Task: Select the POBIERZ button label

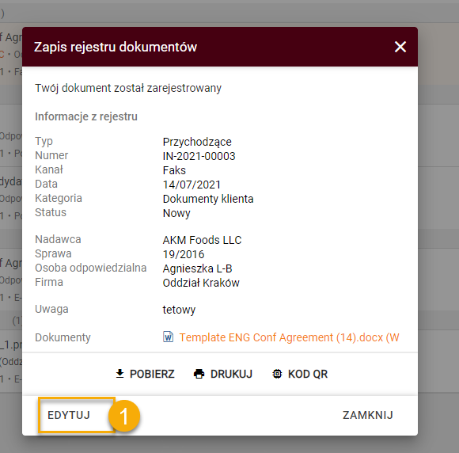Action: click(x=152, y=374)
